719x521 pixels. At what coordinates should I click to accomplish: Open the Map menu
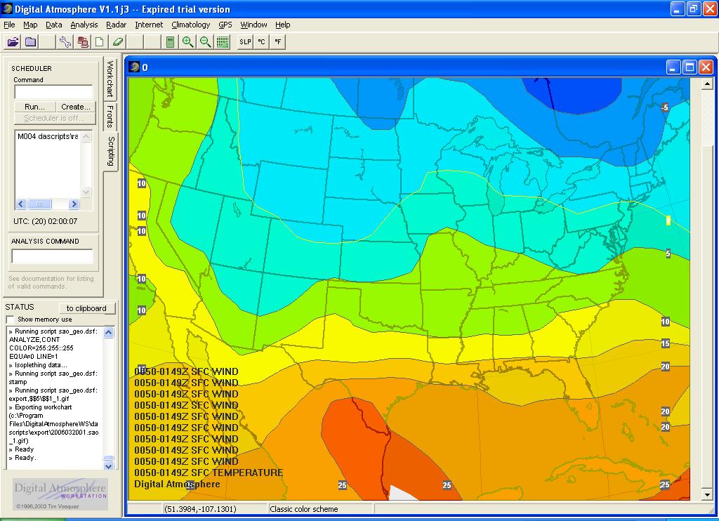[x=30, y=25]
